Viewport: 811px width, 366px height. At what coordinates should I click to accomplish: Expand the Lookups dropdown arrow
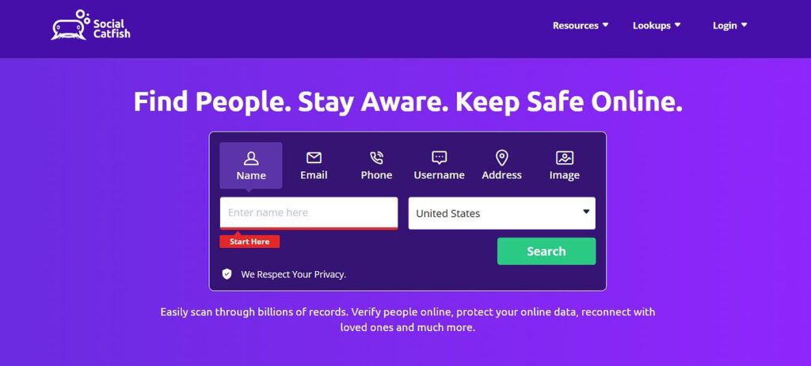coord(678,25)
